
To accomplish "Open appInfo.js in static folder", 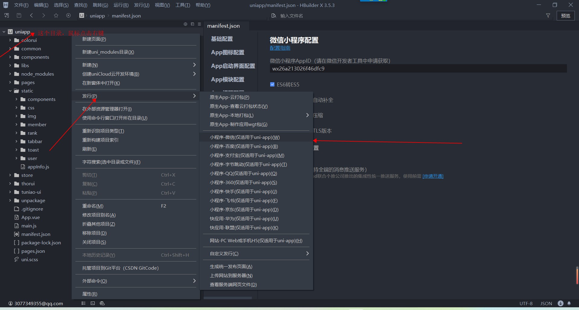I will [x=38, y=167].
